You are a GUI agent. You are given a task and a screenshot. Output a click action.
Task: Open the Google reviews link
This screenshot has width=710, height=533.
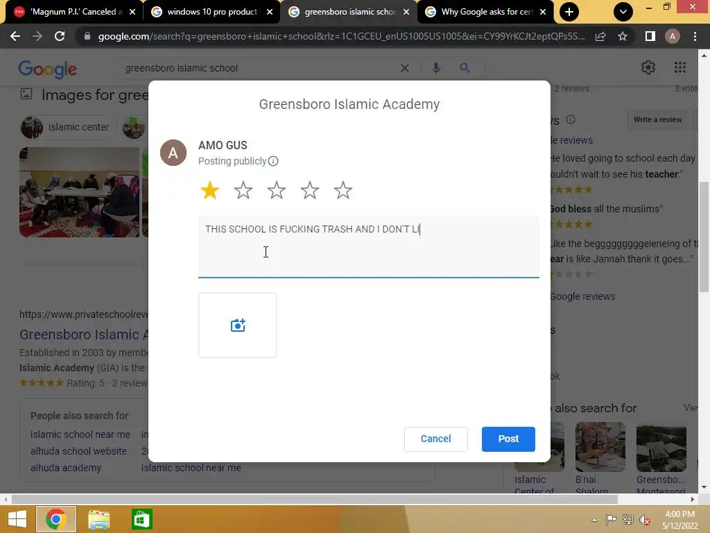(x=582, y=296)
